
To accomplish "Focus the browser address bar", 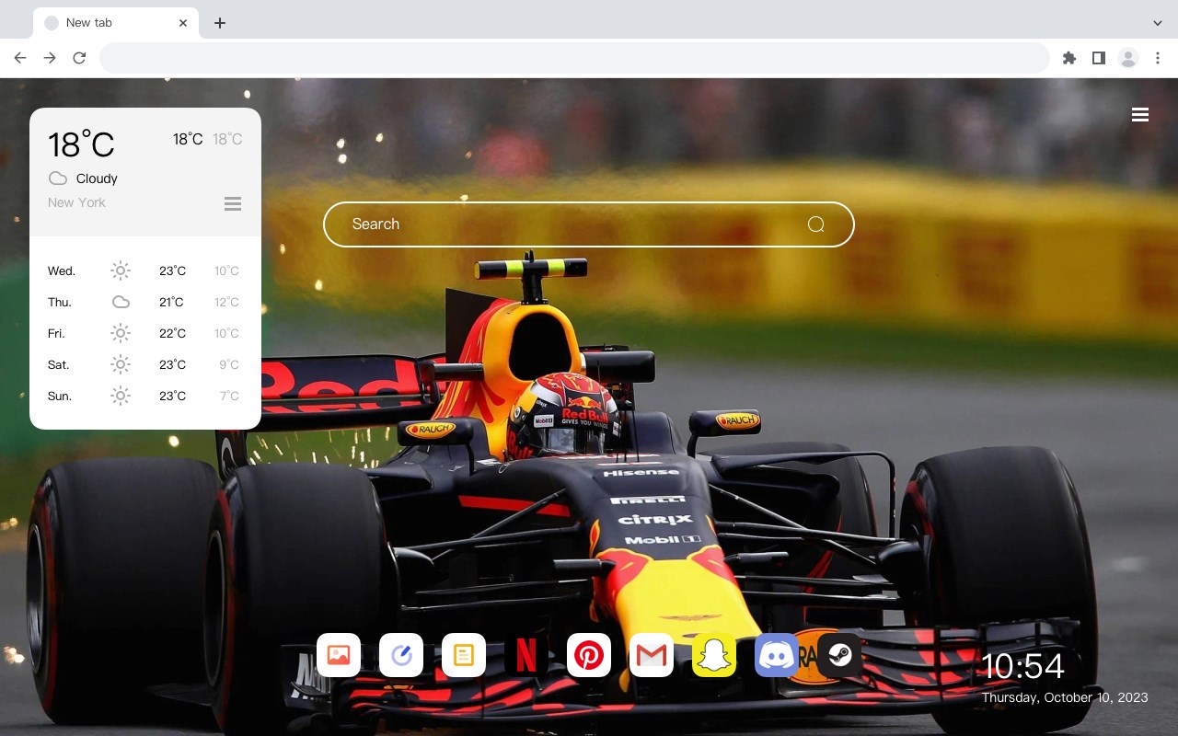I will 574,58.
